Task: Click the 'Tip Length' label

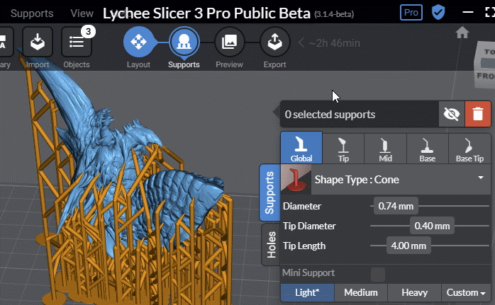Action: tap(304, 246)
